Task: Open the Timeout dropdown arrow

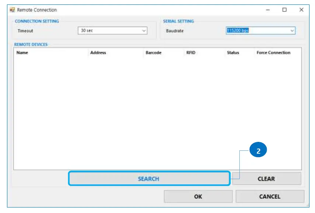Action: coord(144,31)
